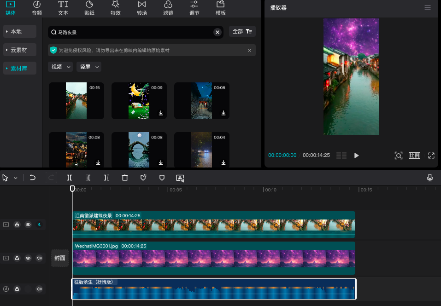Mute the WechatIMG3001.jpg track

pos(39,258)
